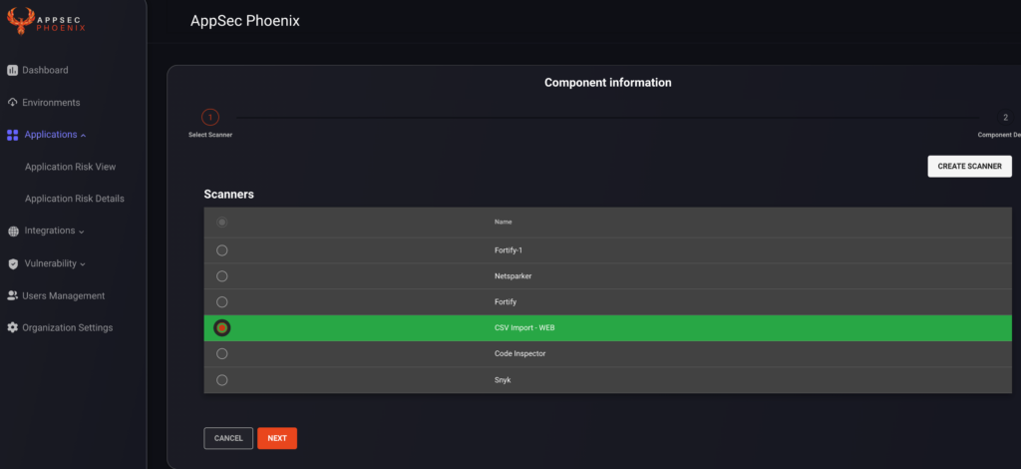Viewport: 1021px width, 469px height.
Task: Click the AppSec Phoenix header title
Action: [x=245, y=21]
